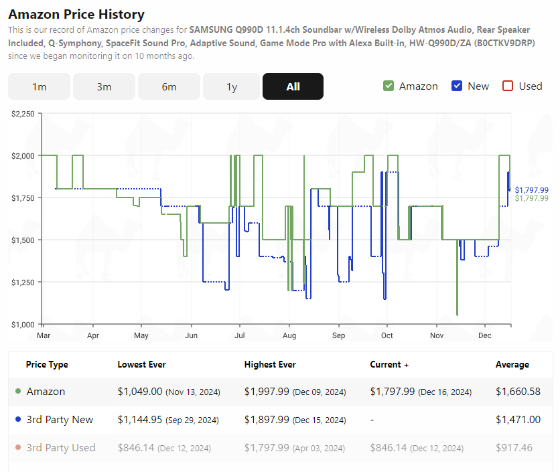The image size is (560, 472).
Task: Click the Highest Ever column header
Action: 270,364
